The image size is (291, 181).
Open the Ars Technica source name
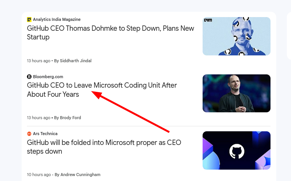[x=45, y=134]
